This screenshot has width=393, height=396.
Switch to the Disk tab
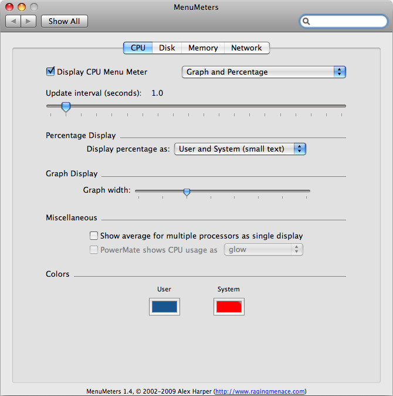[x=167, y=48]
